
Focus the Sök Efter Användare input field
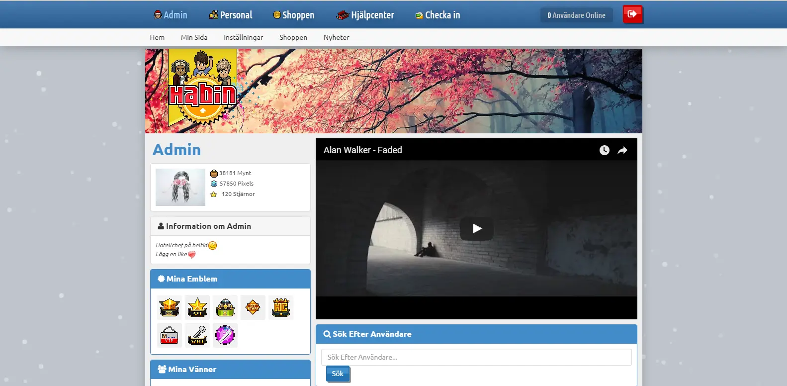pyautogui.click(x=476, y=357)
